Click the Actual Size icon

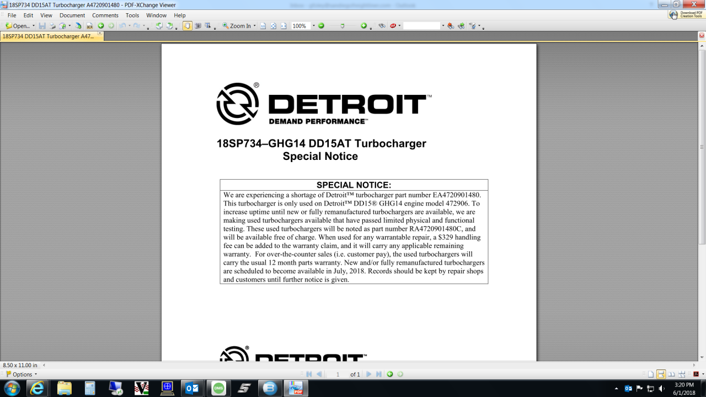(263, 26)
